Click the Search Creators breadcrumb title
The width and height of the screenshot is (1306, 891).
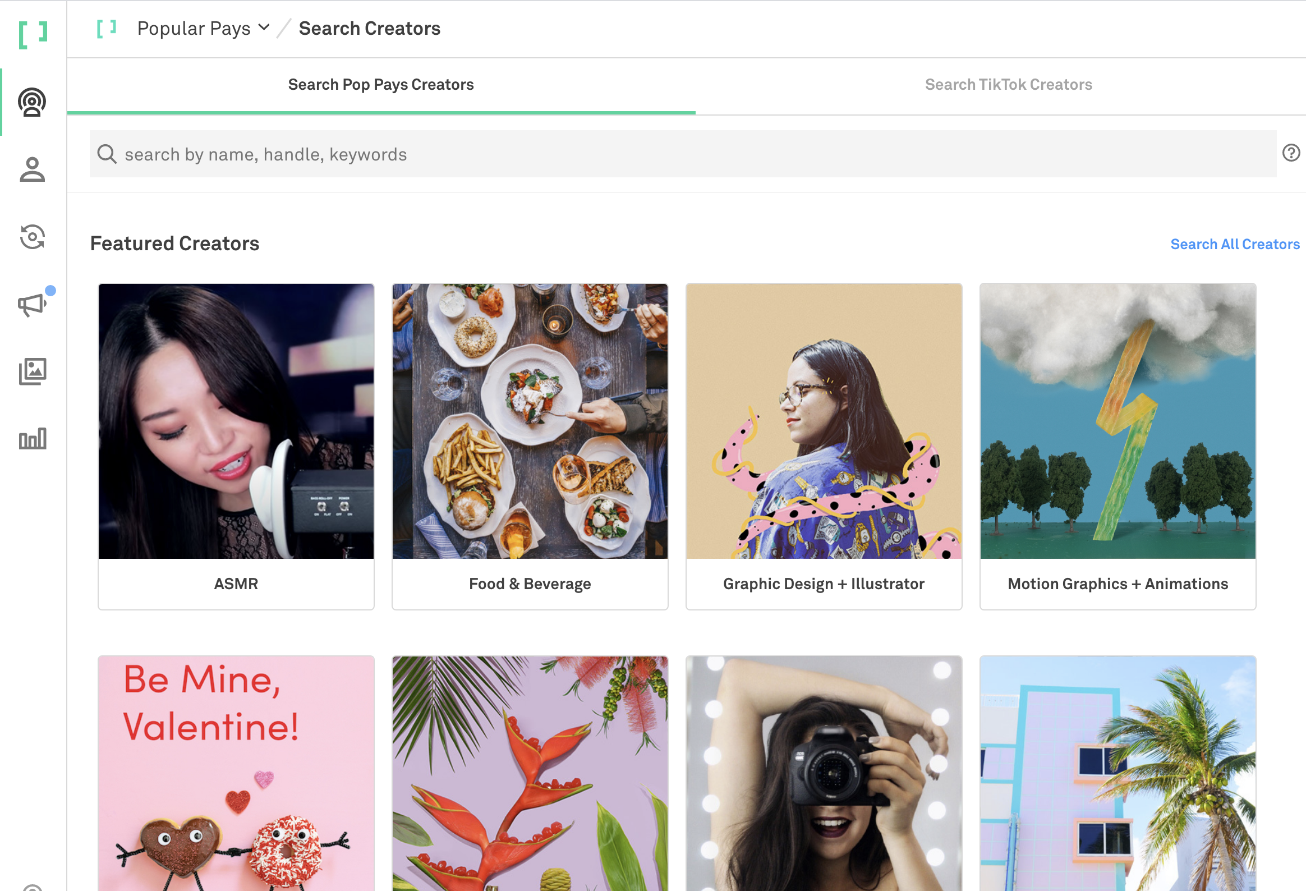pos(369,28)
